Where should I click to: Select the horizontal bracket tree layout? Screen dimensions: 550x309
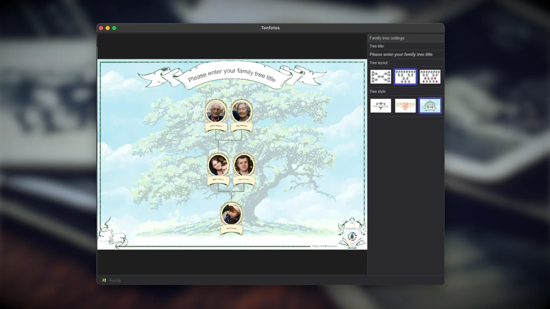click(380, 77)
